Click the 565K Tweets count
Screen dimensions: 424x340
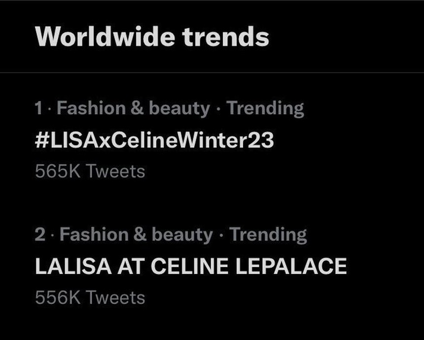pyautogui.click(x=90, y=171)
